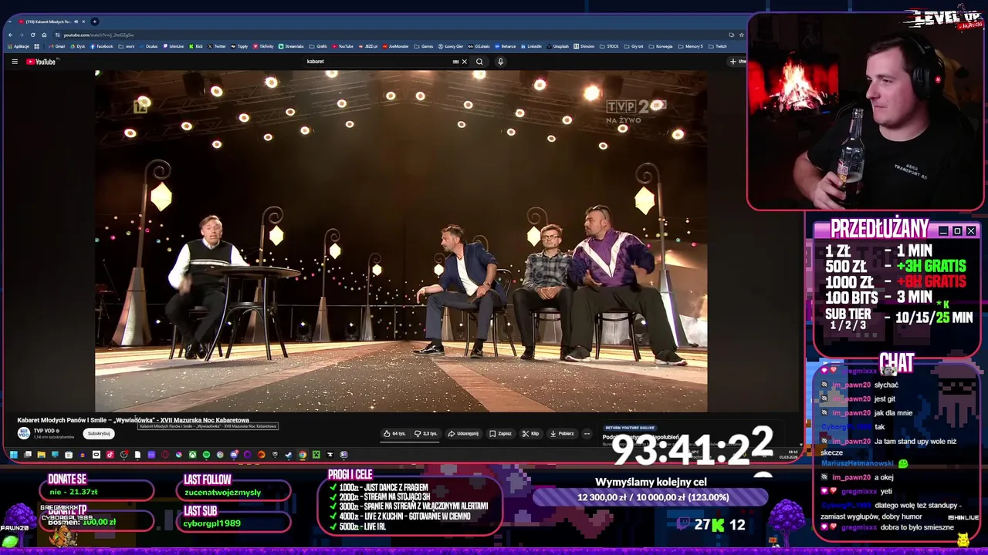
Task: Close the Kabaret Młodych Panów tab
Action: pos(83,22)
